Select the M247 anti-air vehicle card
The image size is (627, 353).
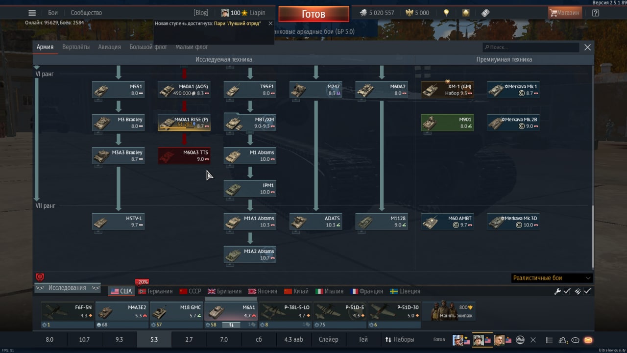point(315,90)
